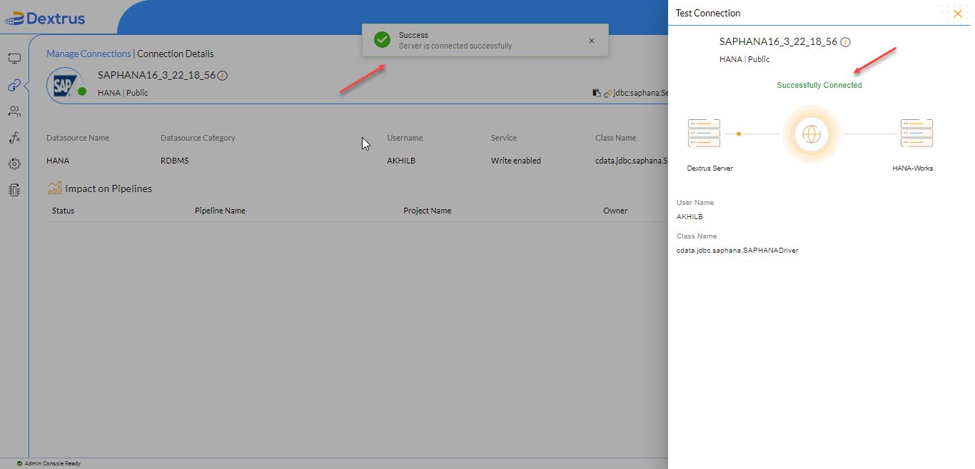Open the monitor dashboard sidebar icon
975x469 pixels.
[x=14, y=59]
